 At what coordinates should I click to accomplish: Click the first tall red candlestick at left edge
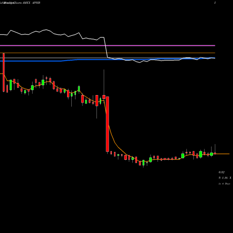point(4,72)
